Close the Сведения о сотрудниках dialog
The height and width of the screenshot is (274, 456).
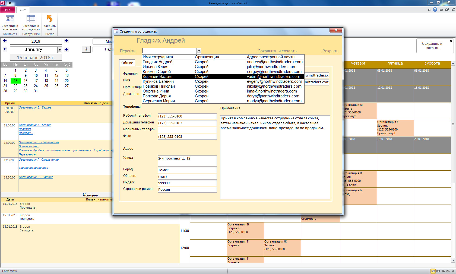[336, 30]
